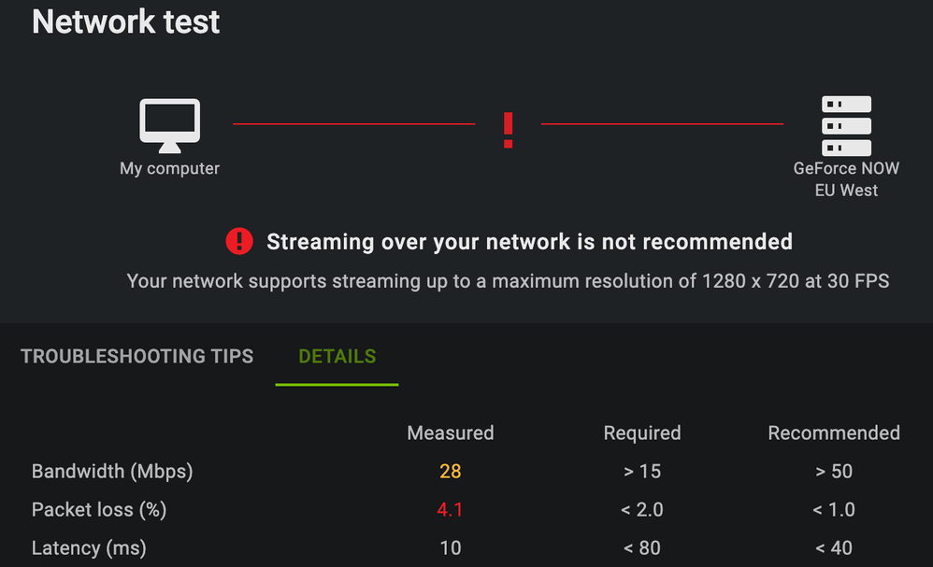Click the GeForce NOW server icon
The height and width of the screenshot is (567, 933).
846,125
